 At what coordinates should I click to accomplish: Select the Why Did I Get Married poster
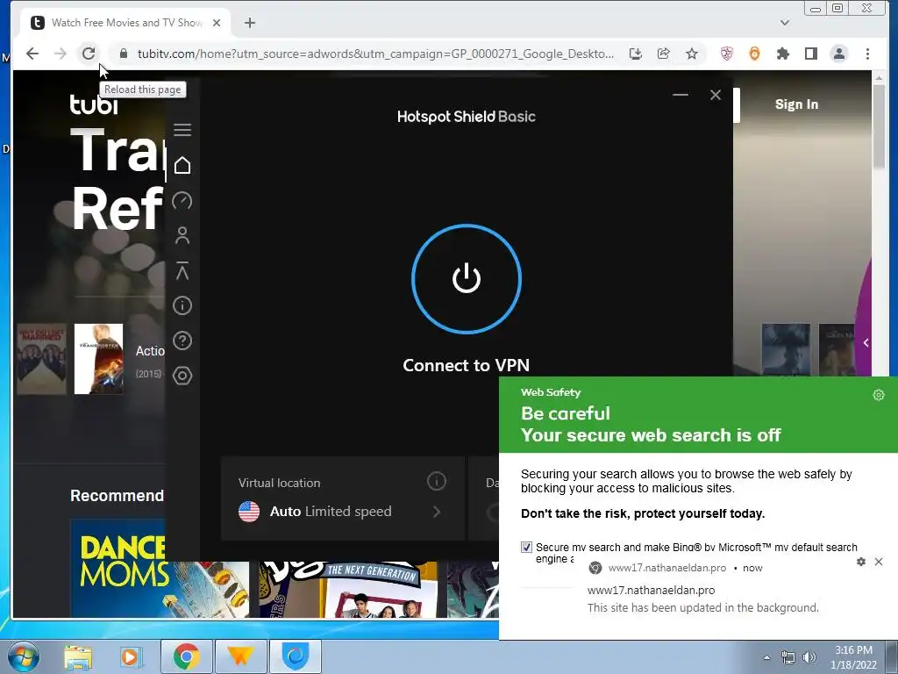coord(41,359)
